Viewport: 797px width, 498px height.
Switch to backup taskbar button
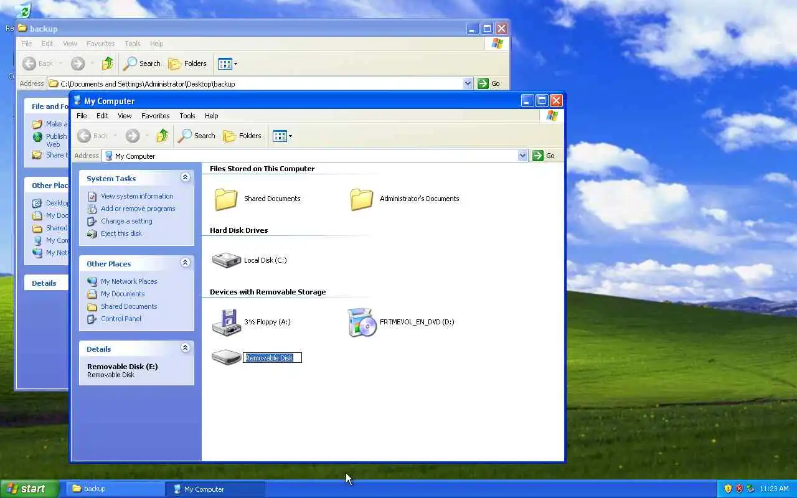pyautogui.click(x=115, y=489)
